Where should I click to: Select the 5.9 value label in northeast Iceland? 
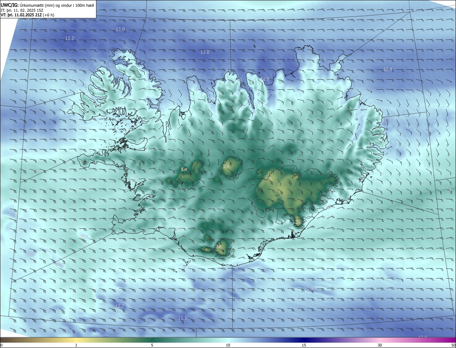[349, 108]
